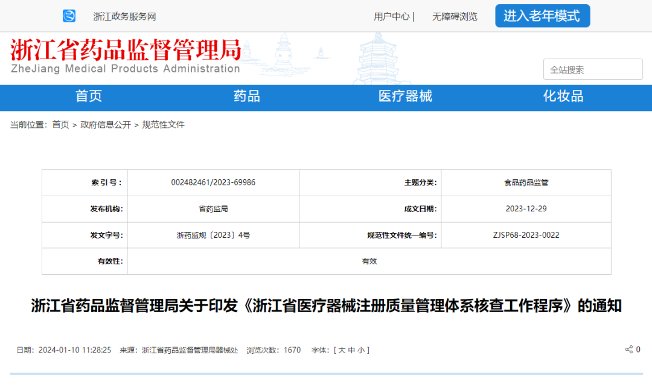This screenshot has width=652, height=387.
Task: Click the notice title heading
Action: (327, 306)
